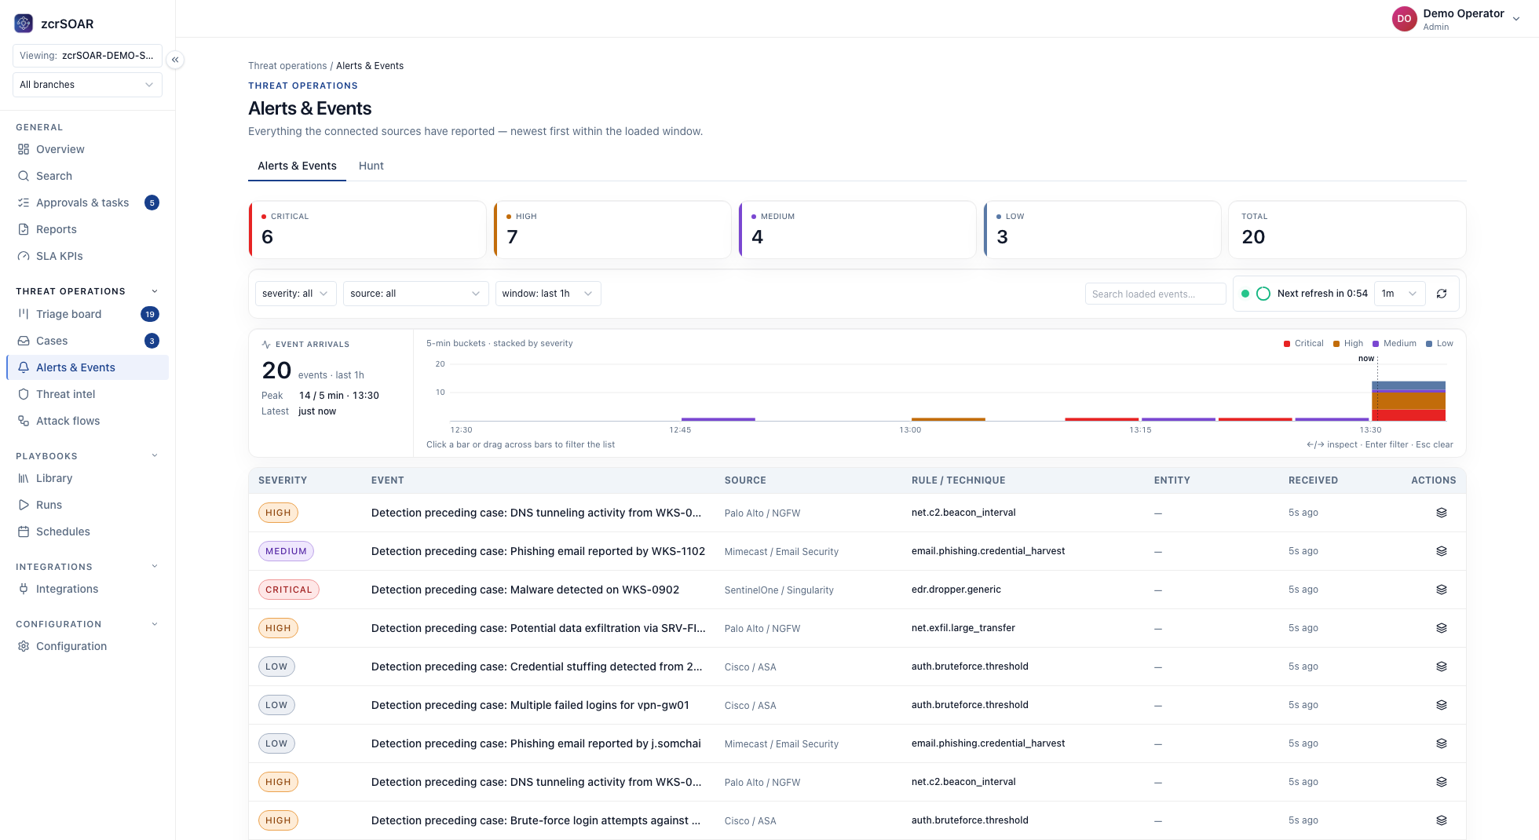Open the severity: all dropdown
Image resolution: width=1539 pixels, height=840 pixels.
[296, 294]
